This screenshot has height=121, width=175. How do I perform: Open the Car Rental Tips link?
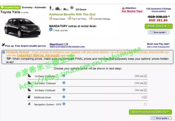(x=132, y=12)
